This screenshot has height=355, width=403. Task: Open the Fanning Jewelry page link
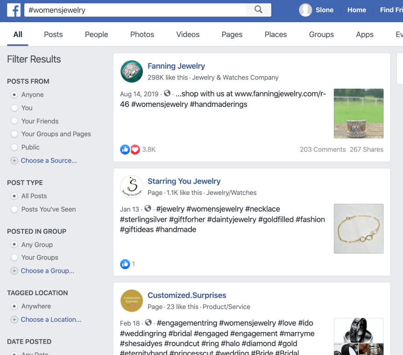tap(176, 66)
